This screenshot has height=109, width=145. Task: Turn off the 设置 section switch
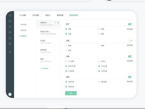(x=130, y=56)
